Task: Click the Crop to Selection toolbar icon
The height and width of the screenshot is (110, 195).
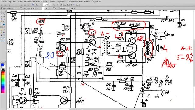Action: click(33, 5)
